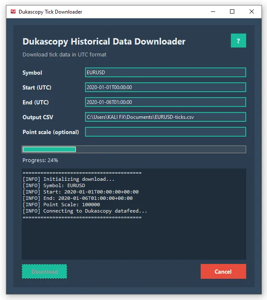
Task: Cancel the running download
Action: pyautogui.click(x=223, y=272)
